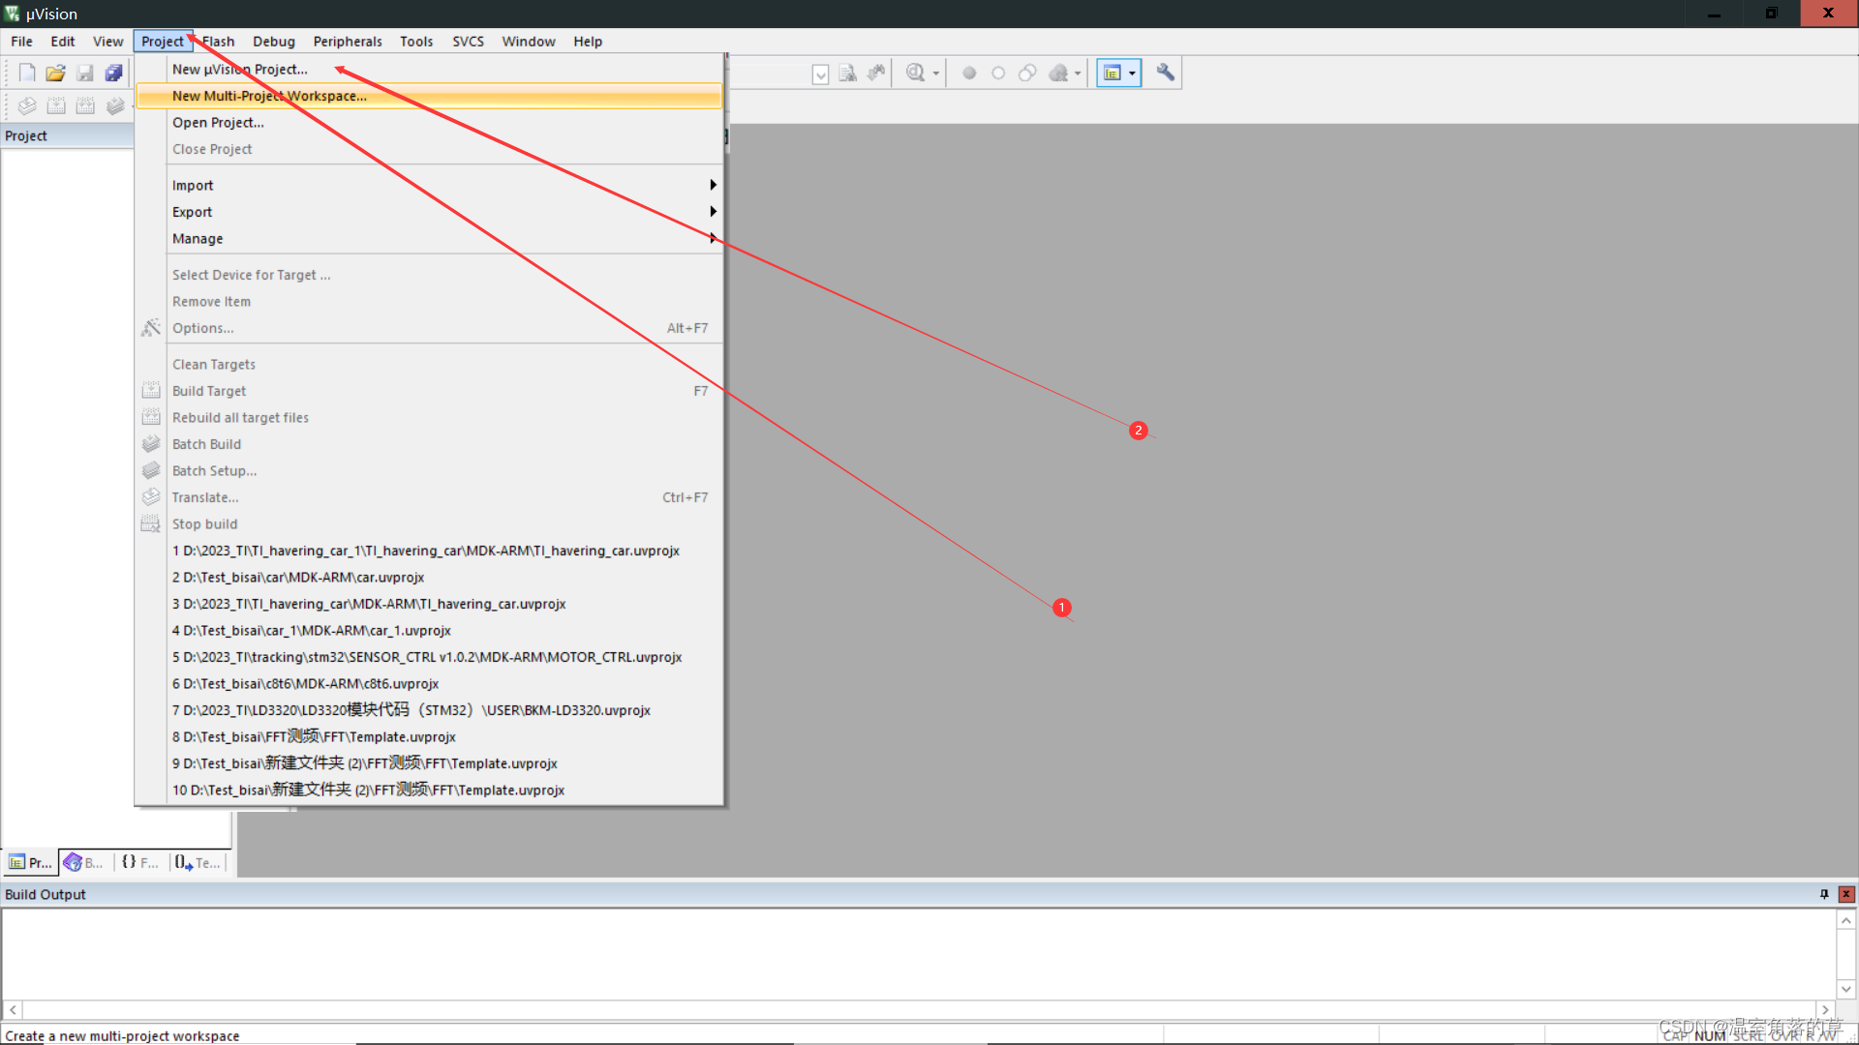Switch to the Functions (F...) panel tab
This screenshot has height=1045, width=1859.
tap(140, 862)
